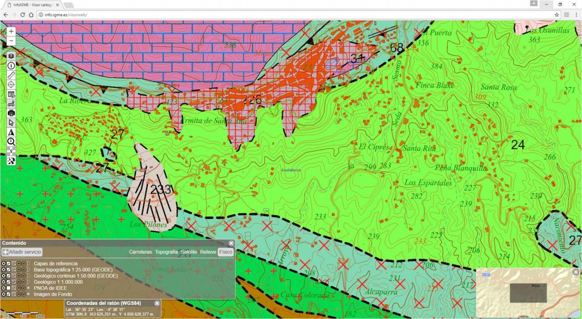This screenshot has height=319, width=582.
Task: Click the bottom tool icon in map toolbar
Action: (11, 161)
